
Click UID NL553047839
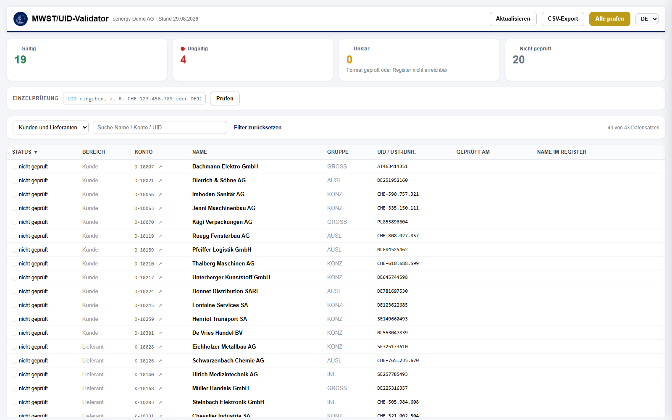pos(392,333)
